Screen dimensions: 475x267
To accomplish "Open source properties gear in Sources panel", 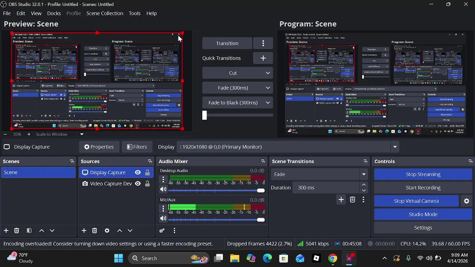I will [x=107, y=231].
